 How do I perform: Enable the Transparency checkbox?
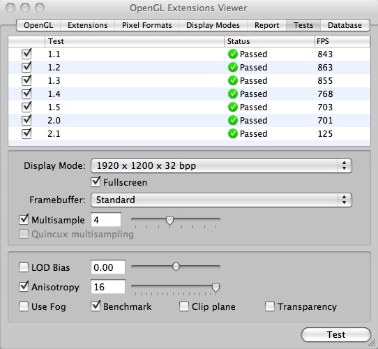[270, 306]
